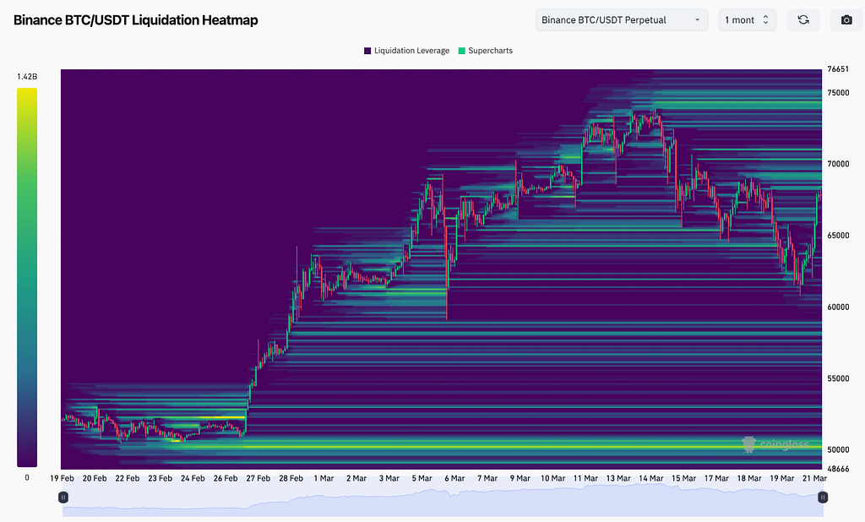The image size is (865, 522).
Task: Open the Binance BTC/USDT Perpetual dropdown
Action: tap(622, 20)
